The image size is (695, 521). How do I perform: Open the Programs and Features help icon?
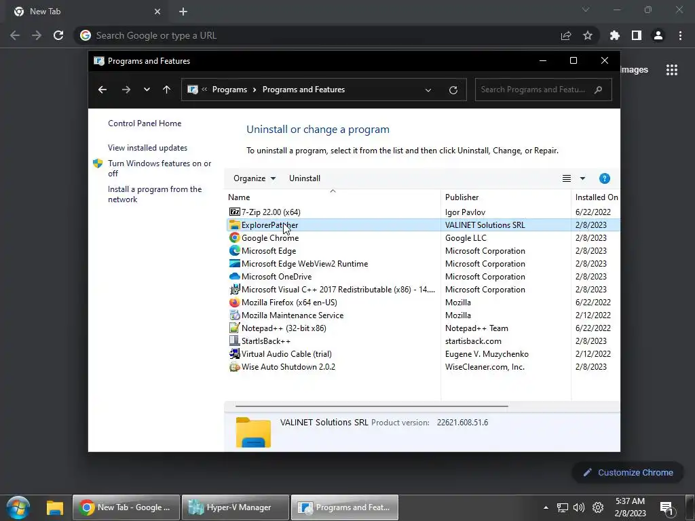point(605,178)
